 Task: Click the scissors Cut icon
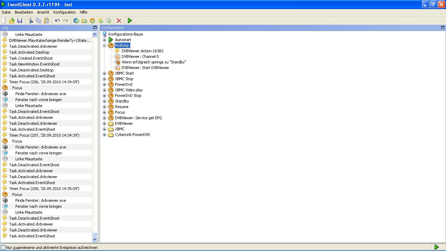pyautogui.click(x=31, y=21)
